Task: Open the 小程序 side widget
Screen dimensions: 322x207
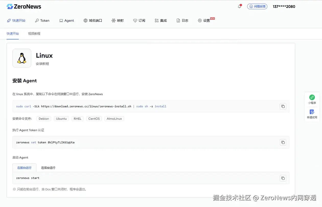Action: pyautogui.click(x=312, y=100)
